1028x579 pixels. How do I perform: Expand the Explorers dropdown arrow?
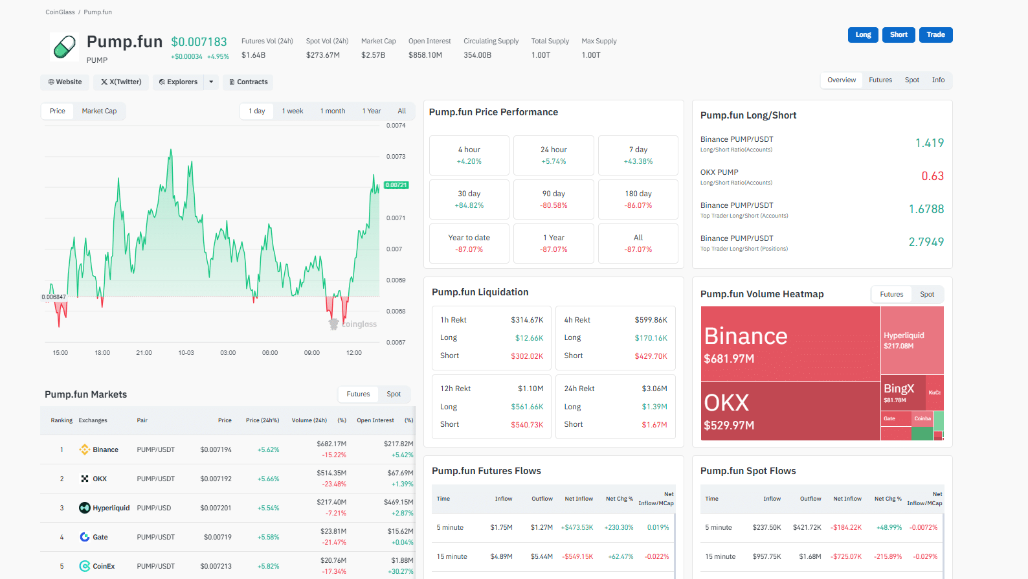coord(211,82)
